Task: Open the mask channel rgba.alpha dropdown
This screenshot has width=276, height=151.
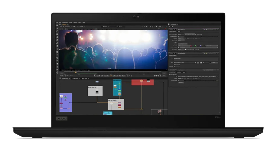Action: coord(199,48)
